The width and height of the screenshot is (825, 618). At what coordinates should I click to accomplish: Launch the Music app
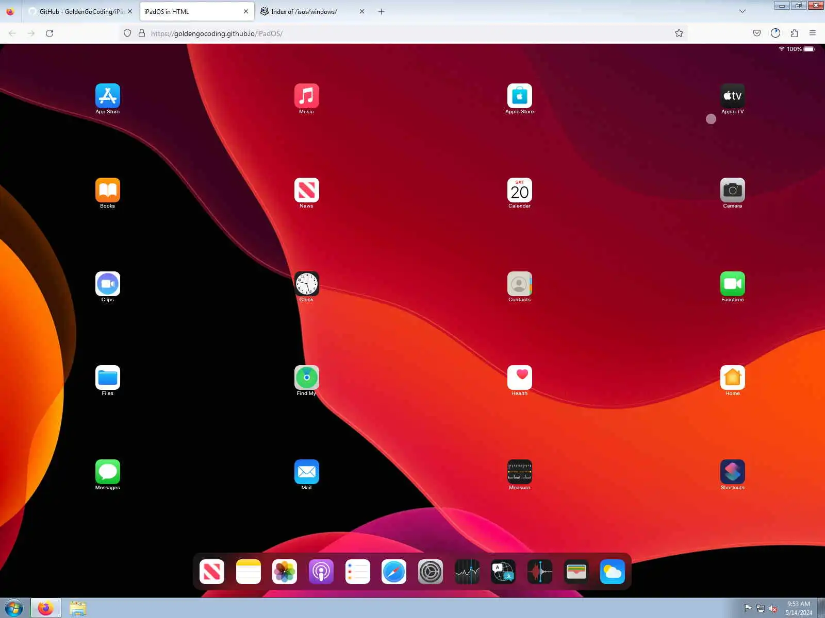pyautogui.click(x=307, y=96)
